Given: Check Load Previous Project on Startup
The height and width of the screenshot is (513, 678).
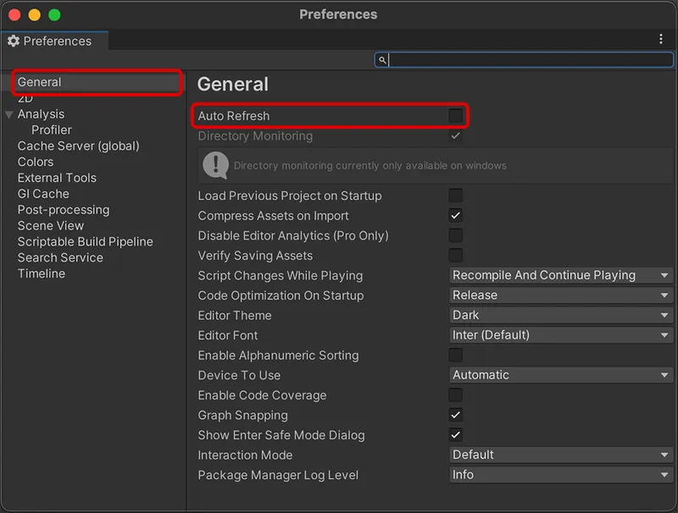Looking at the screenshot, I should coord(455,196).
